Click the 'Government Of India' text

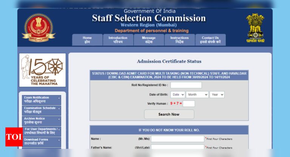(x=150, y=11)
